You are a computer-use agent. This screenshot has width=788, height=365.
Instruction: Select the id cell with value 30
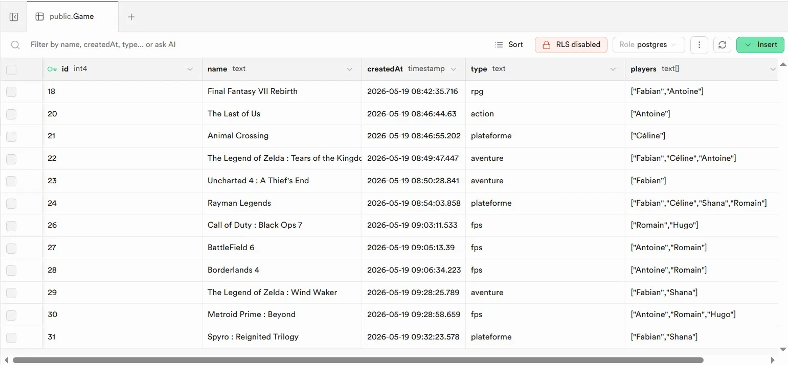tap(122, 314)
